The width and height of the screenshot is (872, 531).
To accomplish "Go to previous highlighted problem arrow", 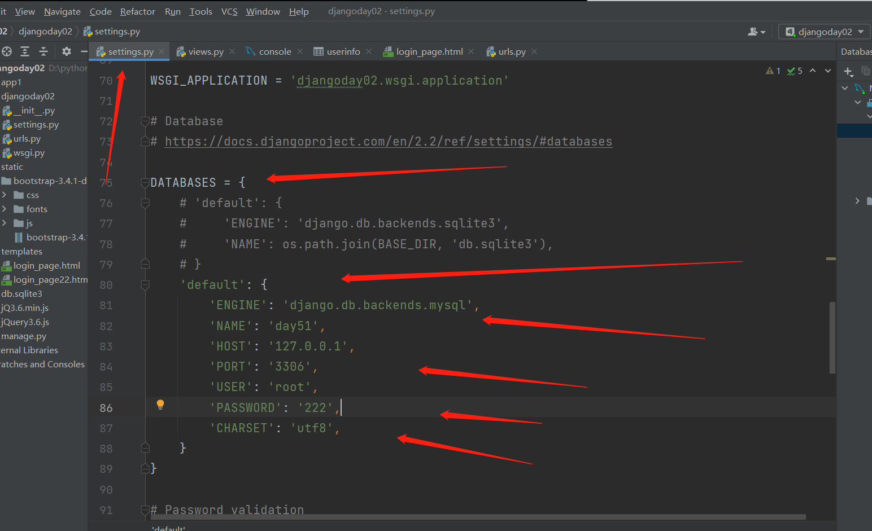I will [813, 71].
